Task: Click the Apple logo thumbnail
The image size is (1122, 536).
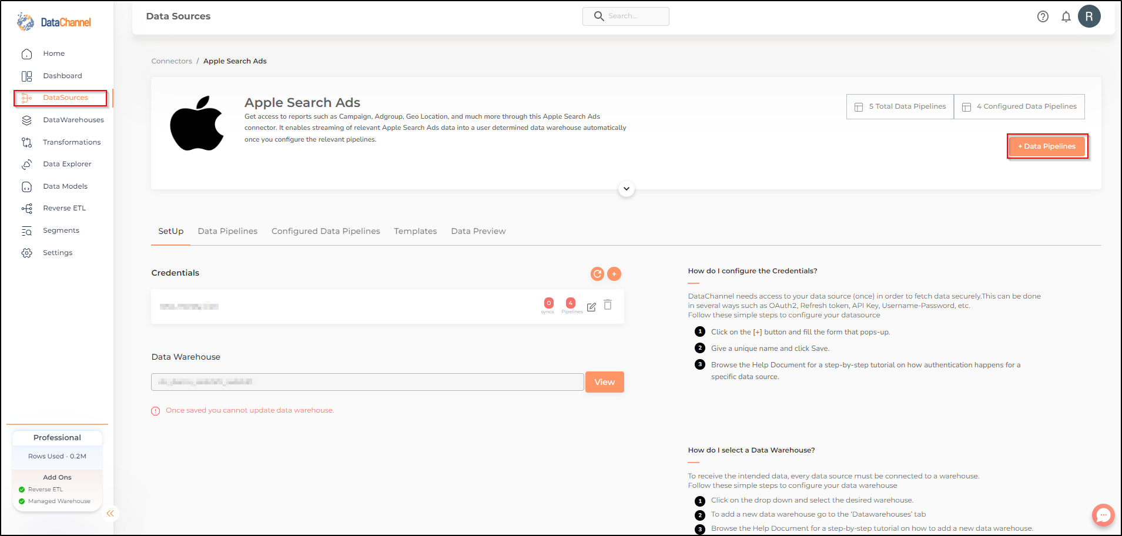Action: pyautogui.click(x=197, y=123)
